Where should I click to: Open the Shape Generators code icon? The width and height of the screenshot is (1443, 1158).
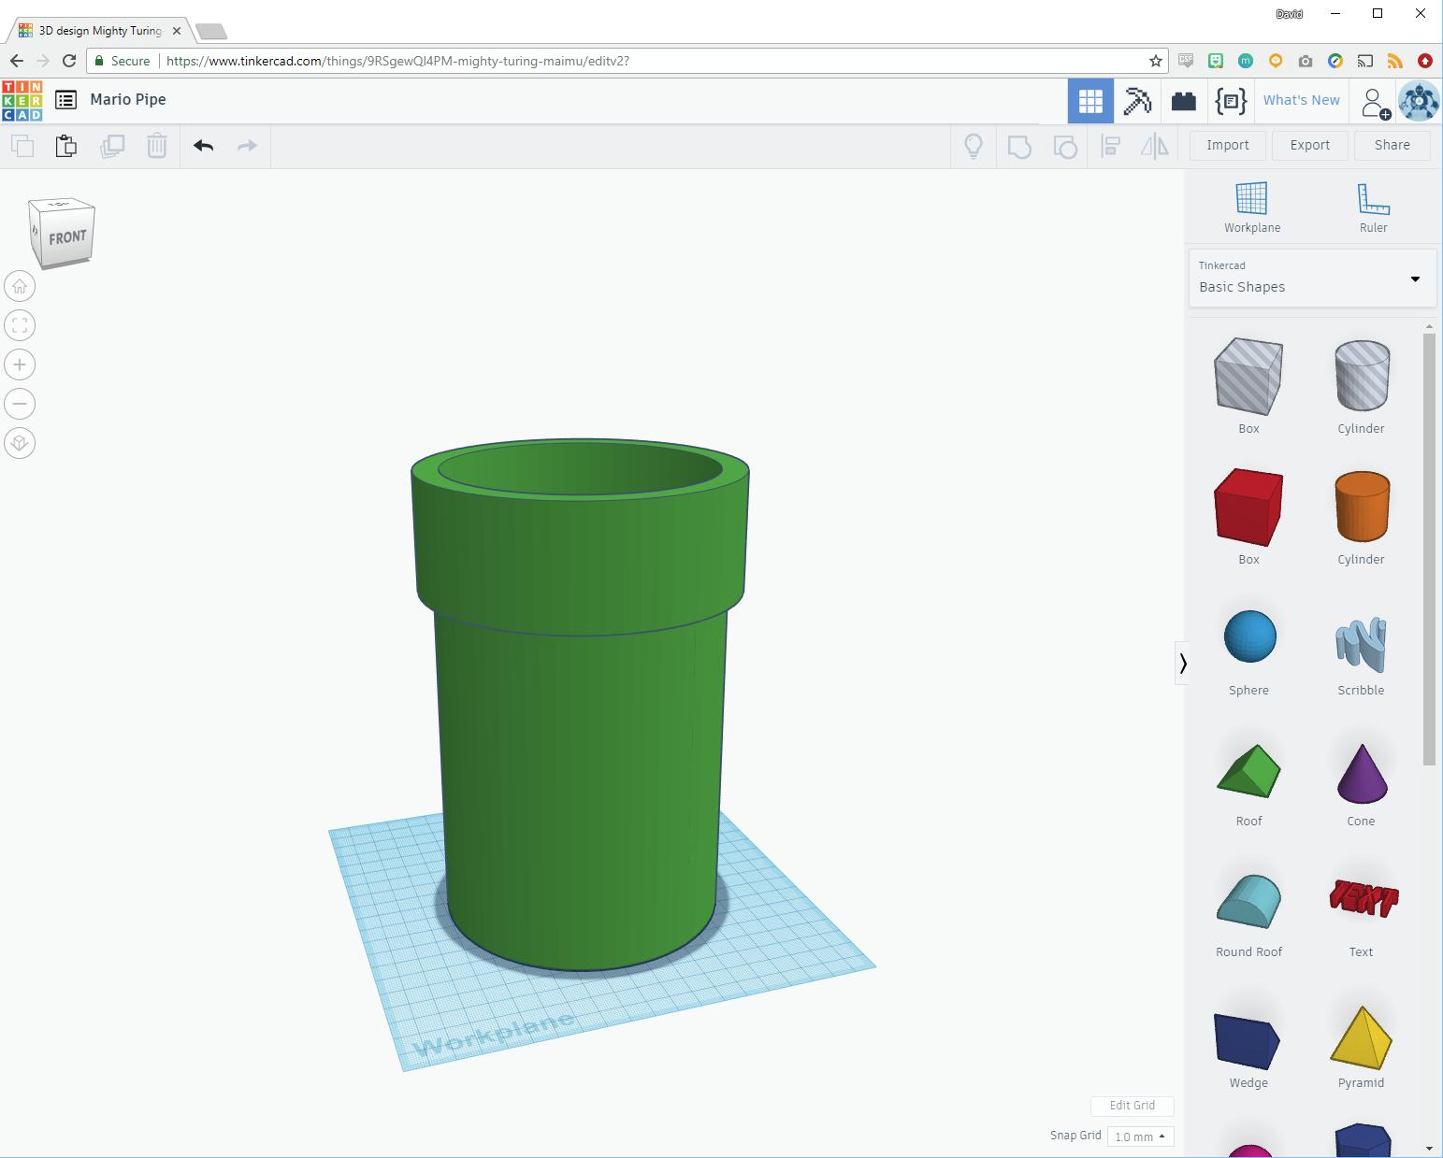[1231, 101]
